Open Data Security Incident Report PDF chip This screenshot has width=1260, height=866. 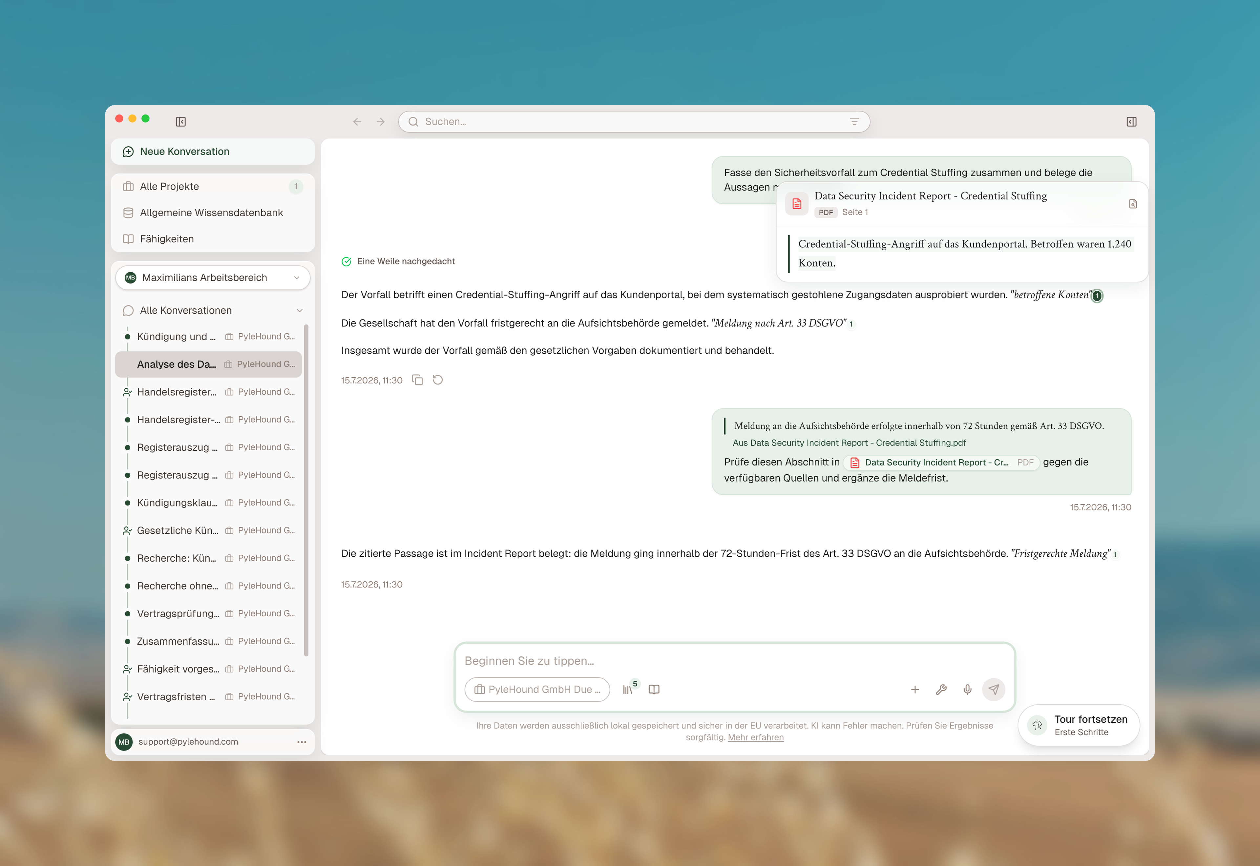coord(941,462)
